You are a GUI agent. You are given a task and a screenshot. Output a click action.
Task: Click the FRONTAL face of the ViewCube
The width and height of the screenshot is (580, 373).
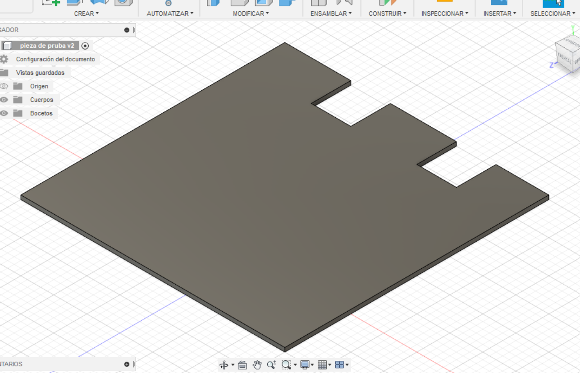[x=565, y=57]
